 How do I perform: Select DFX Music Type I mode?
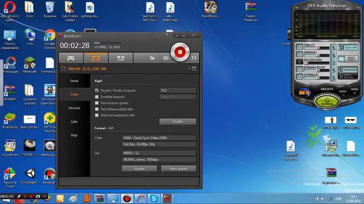[348, 59]
